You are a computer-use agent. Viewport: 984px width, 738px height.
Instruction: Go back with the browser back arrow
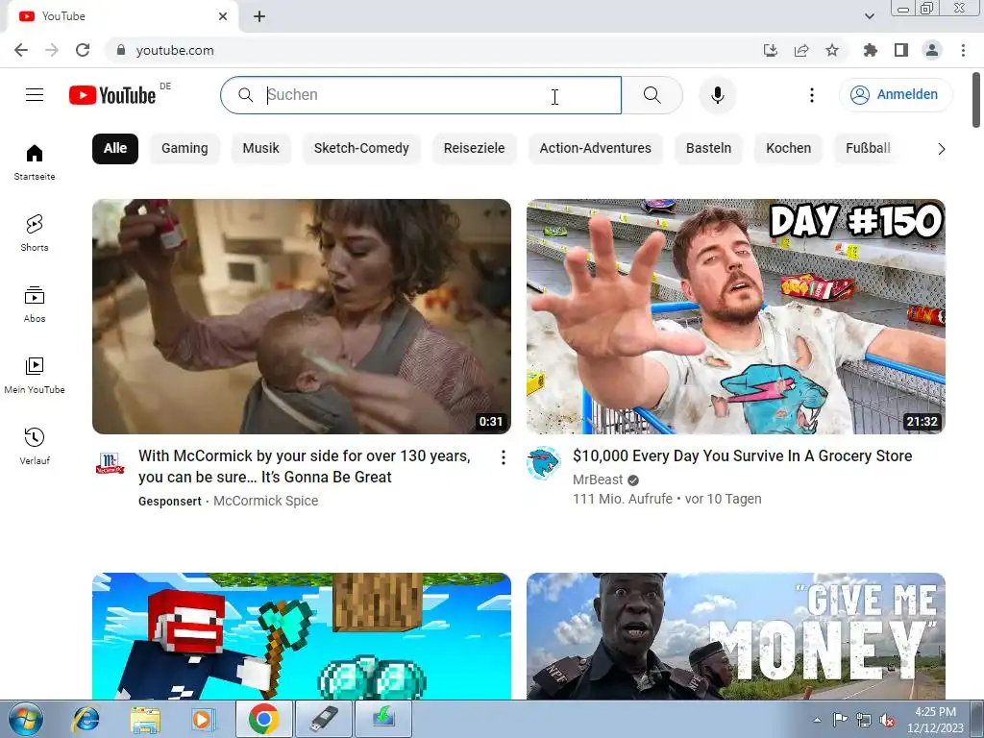[x=21, y=50]
